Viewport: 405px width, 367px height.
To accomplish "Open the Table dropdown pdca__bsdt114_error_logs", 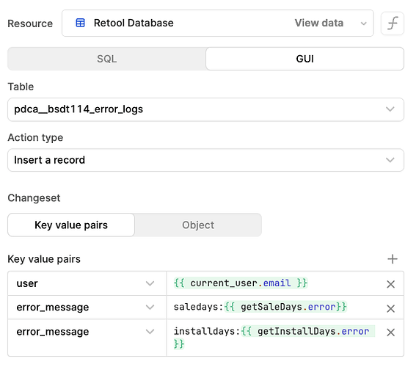I will click(x=205, y=109).
